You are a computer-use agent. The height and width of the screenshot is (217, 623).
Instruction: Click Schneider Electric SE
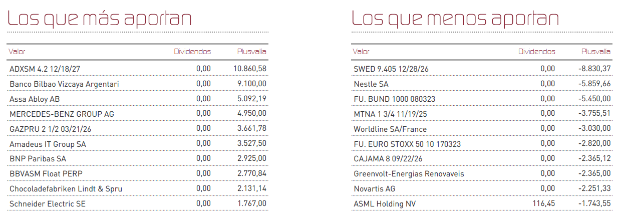coord(48,204)
